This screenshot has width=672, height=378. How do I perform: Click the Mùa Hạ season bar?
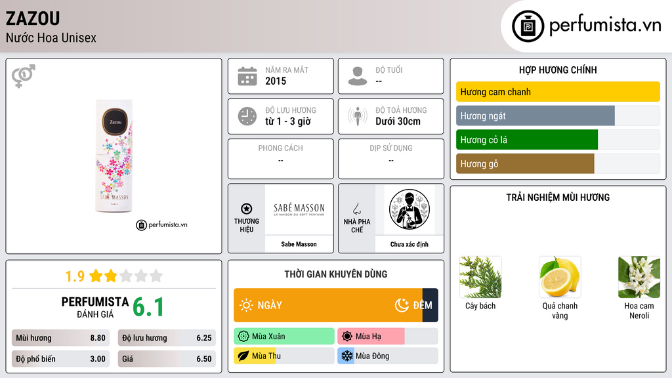pos(388,337)
